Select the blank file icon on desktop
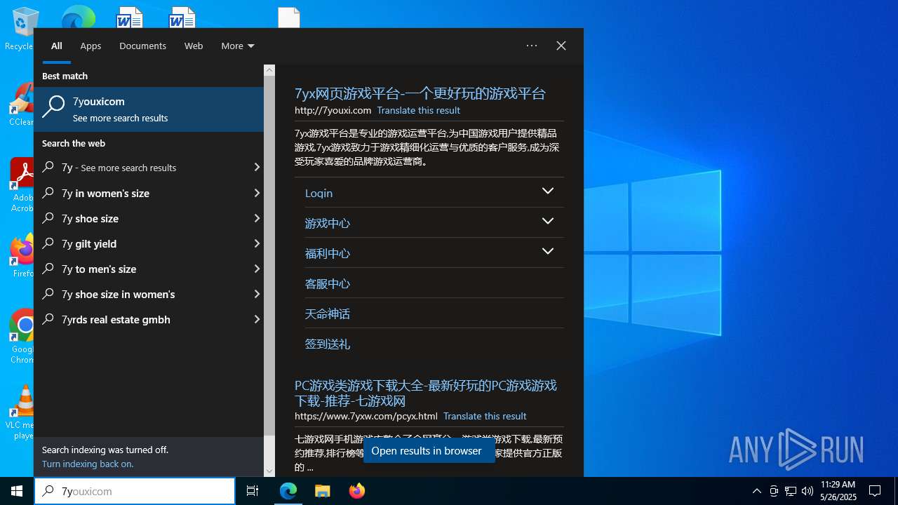 pyautogui.click(x=289, y=18)
